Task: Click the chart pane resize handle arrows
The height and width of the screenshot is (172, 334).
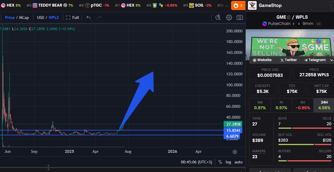Action: click(48, 167)
